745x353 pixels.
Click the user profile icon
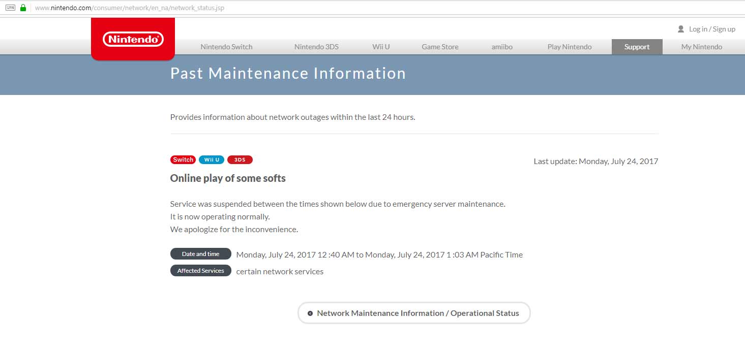click(681, 29)
